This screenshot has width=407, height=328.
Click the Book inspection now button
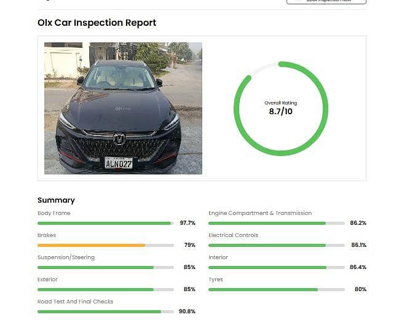pyautogui.click(x=326, y=1)
